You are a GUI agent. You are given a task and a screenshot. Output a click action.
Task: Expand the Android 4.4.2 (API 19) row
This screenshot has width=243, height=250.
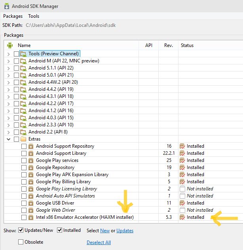point(9,89)
